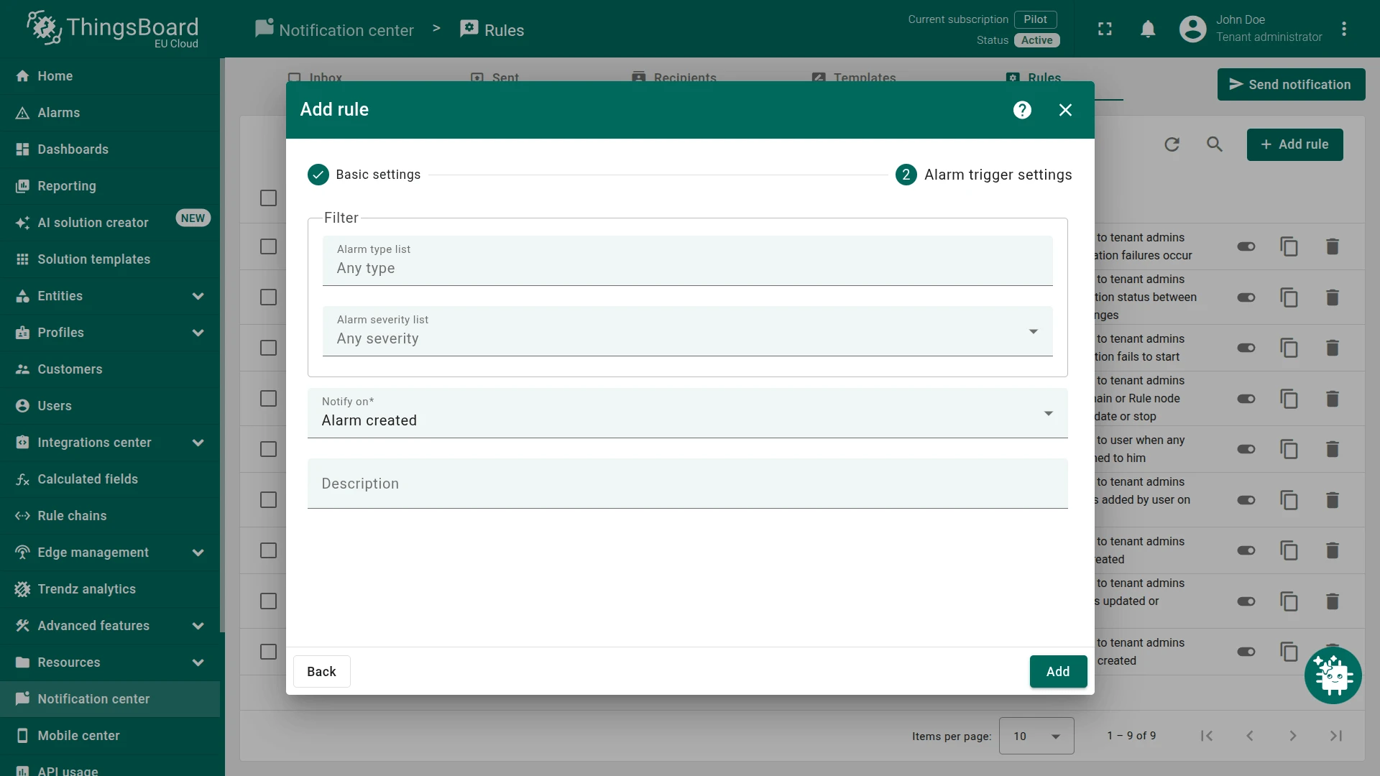Open user account menu dots

(x=1344, y=29)
